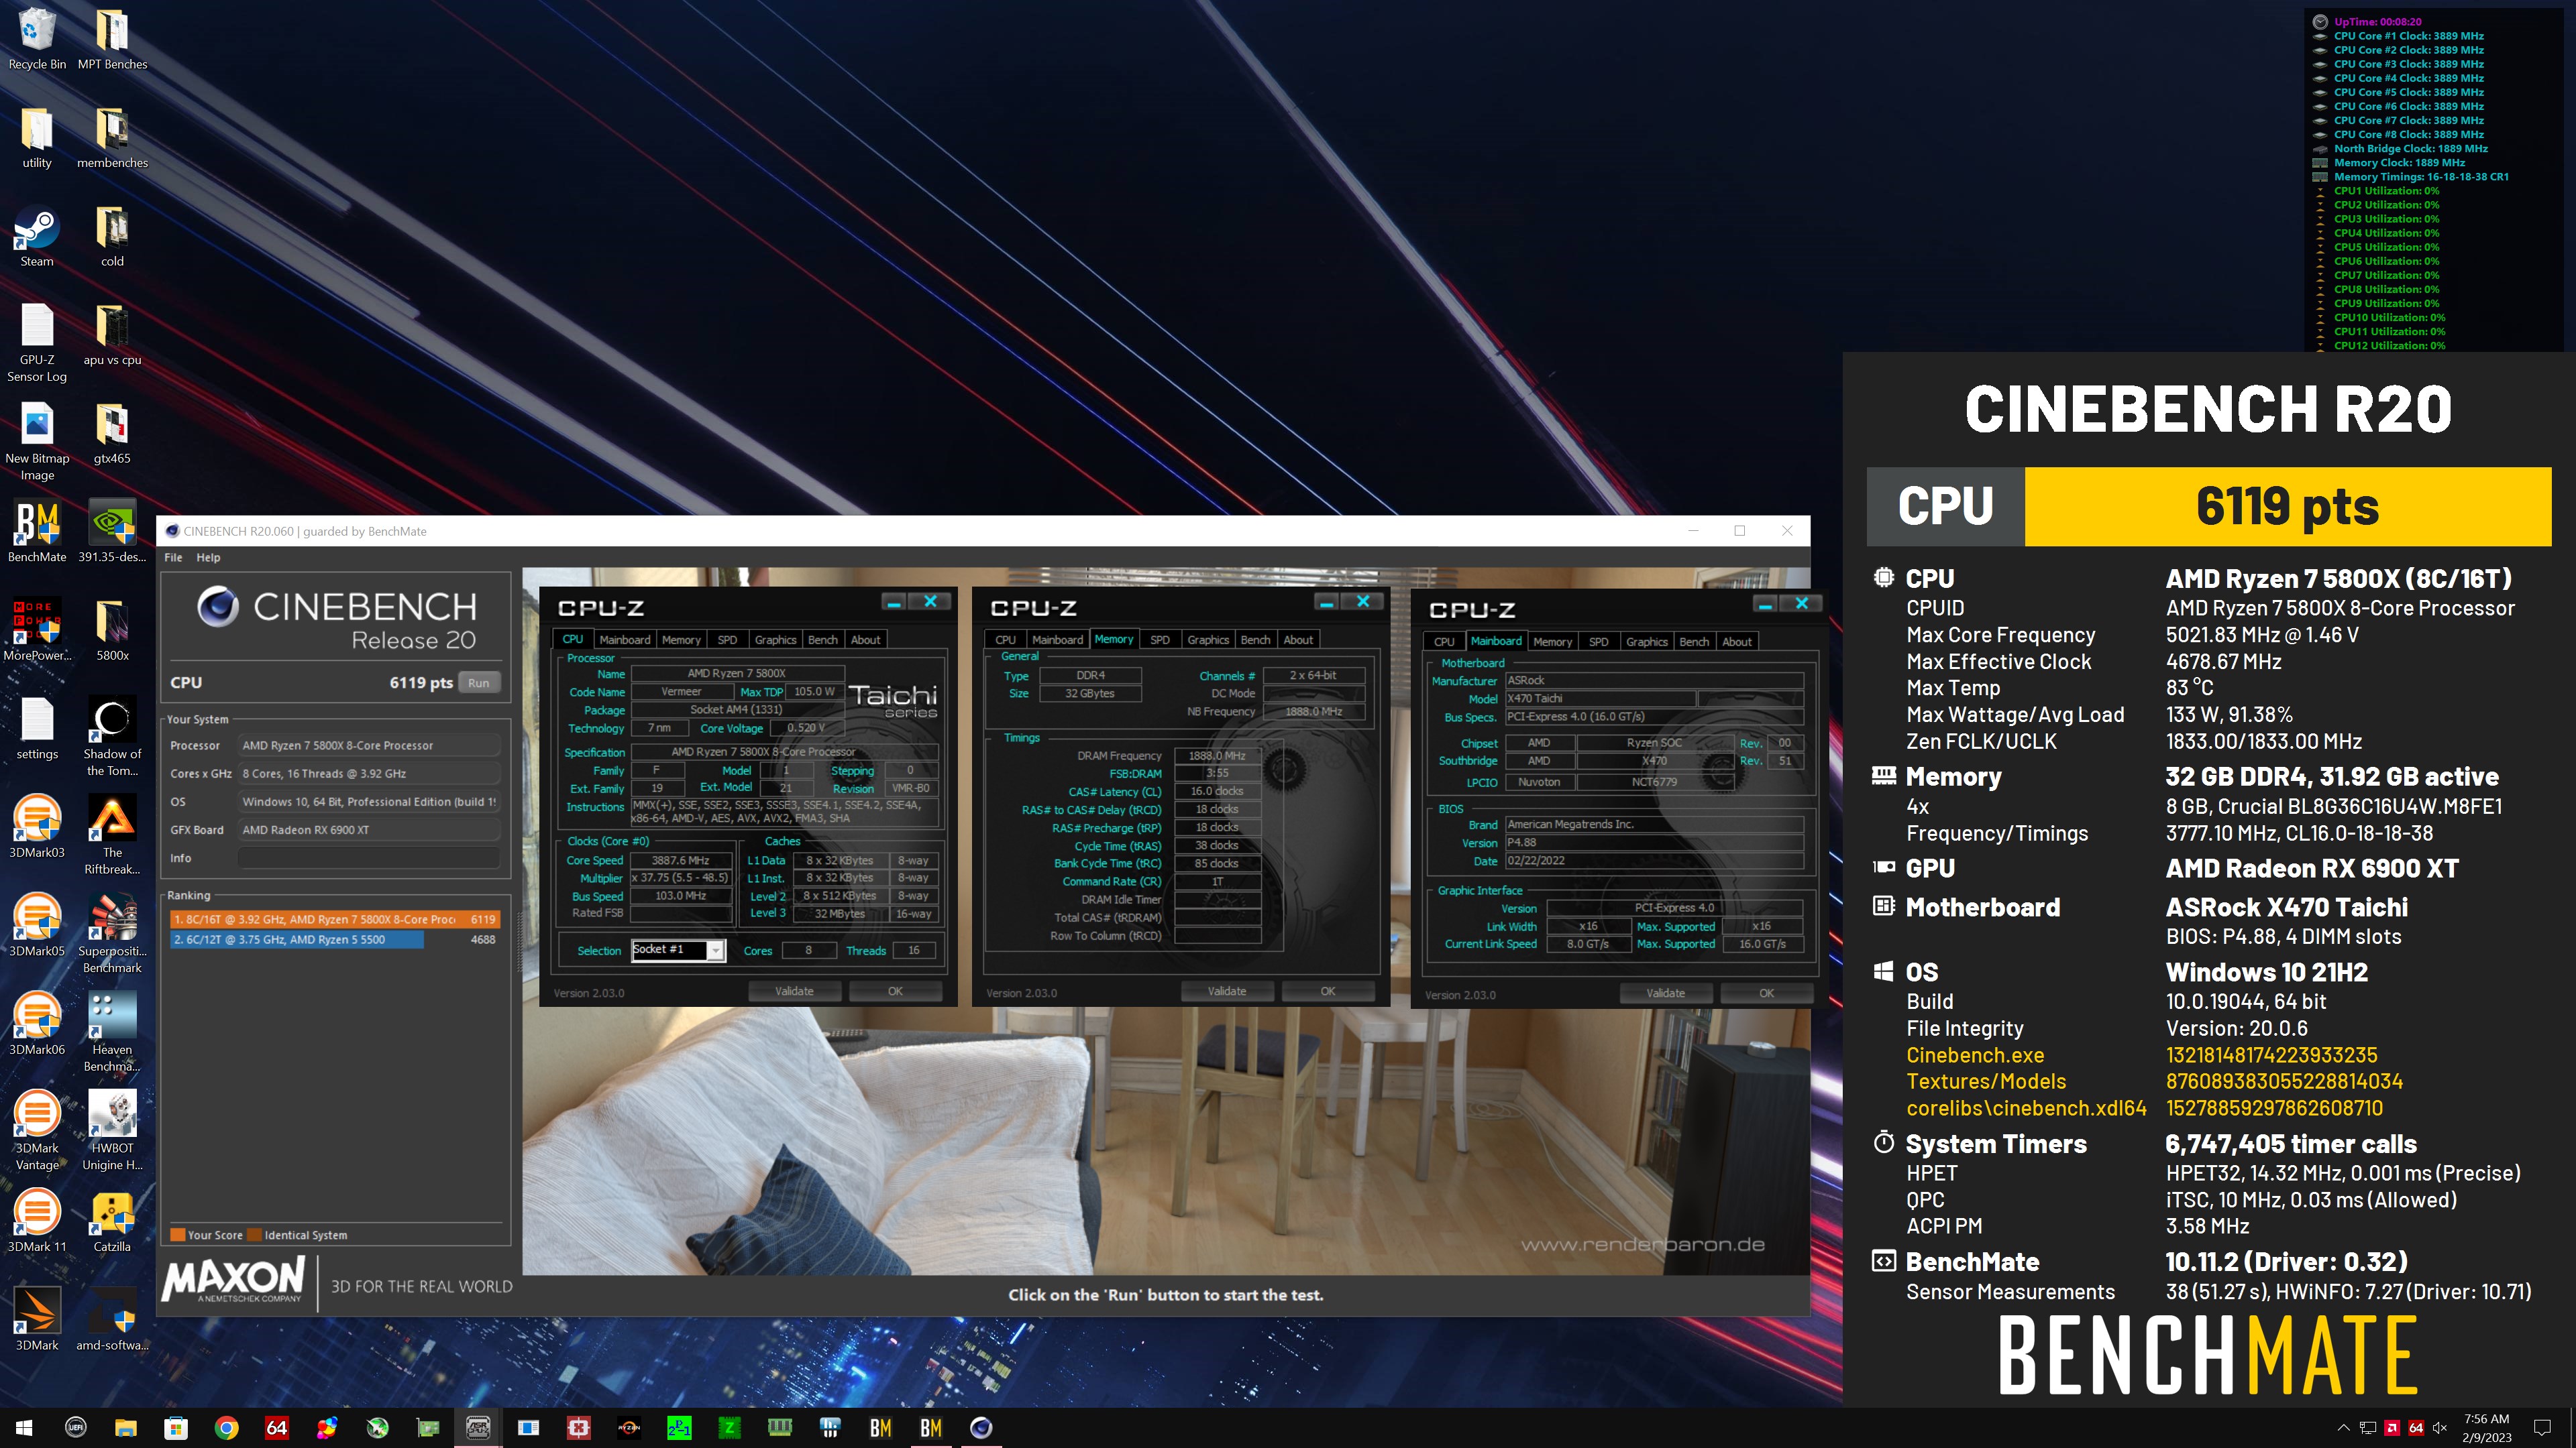Launch Superposition Benchmark desktop shortcut

[x=112, y=934]
